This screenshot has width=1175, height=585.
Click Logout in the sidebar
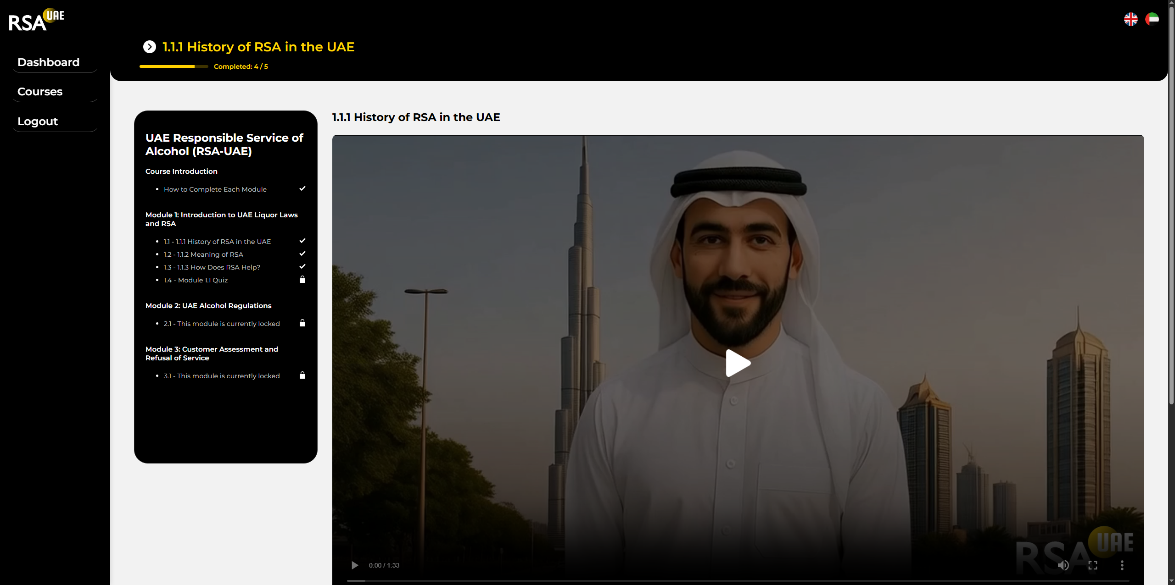[x=38, y=121]
